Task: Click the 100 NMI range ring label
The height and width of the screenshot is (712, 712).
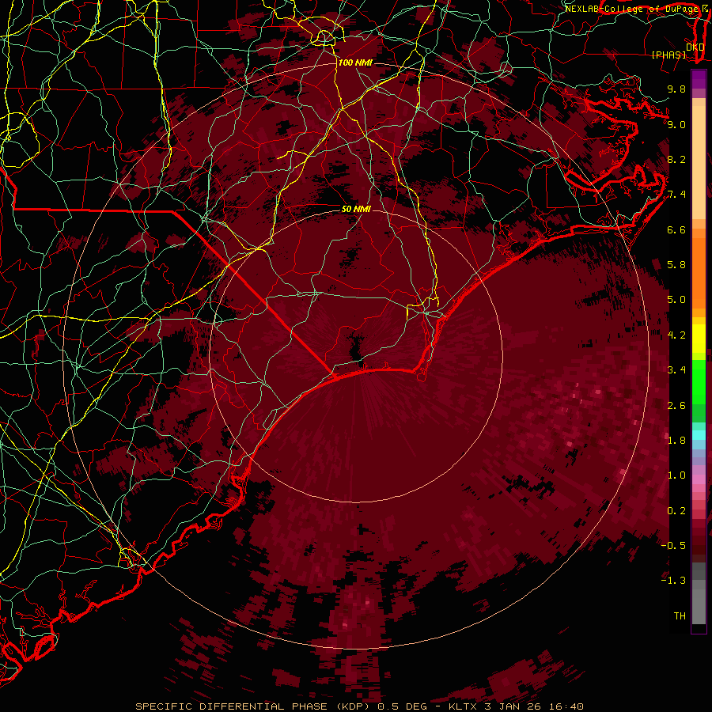Action: 355,62
